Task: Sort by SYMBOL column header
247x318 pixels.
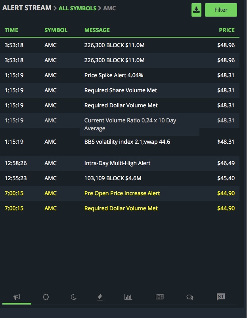Action: click(56, 30)
